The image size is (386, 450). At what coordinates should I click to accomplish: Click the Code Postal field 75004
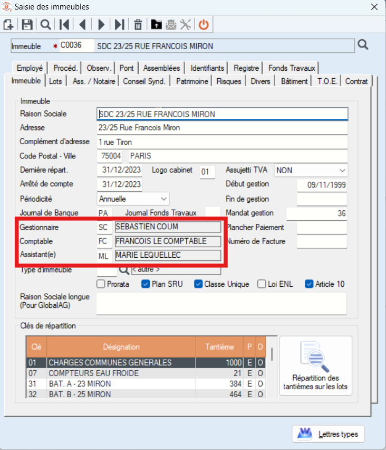coord(110,156)
